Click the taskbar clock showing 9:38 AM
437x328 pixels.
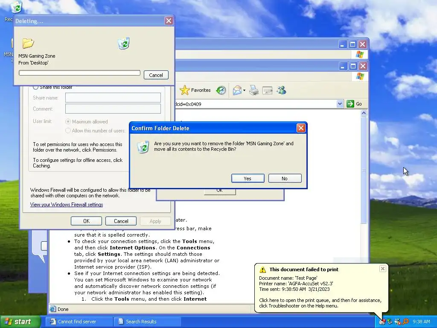tap(421, 322)
